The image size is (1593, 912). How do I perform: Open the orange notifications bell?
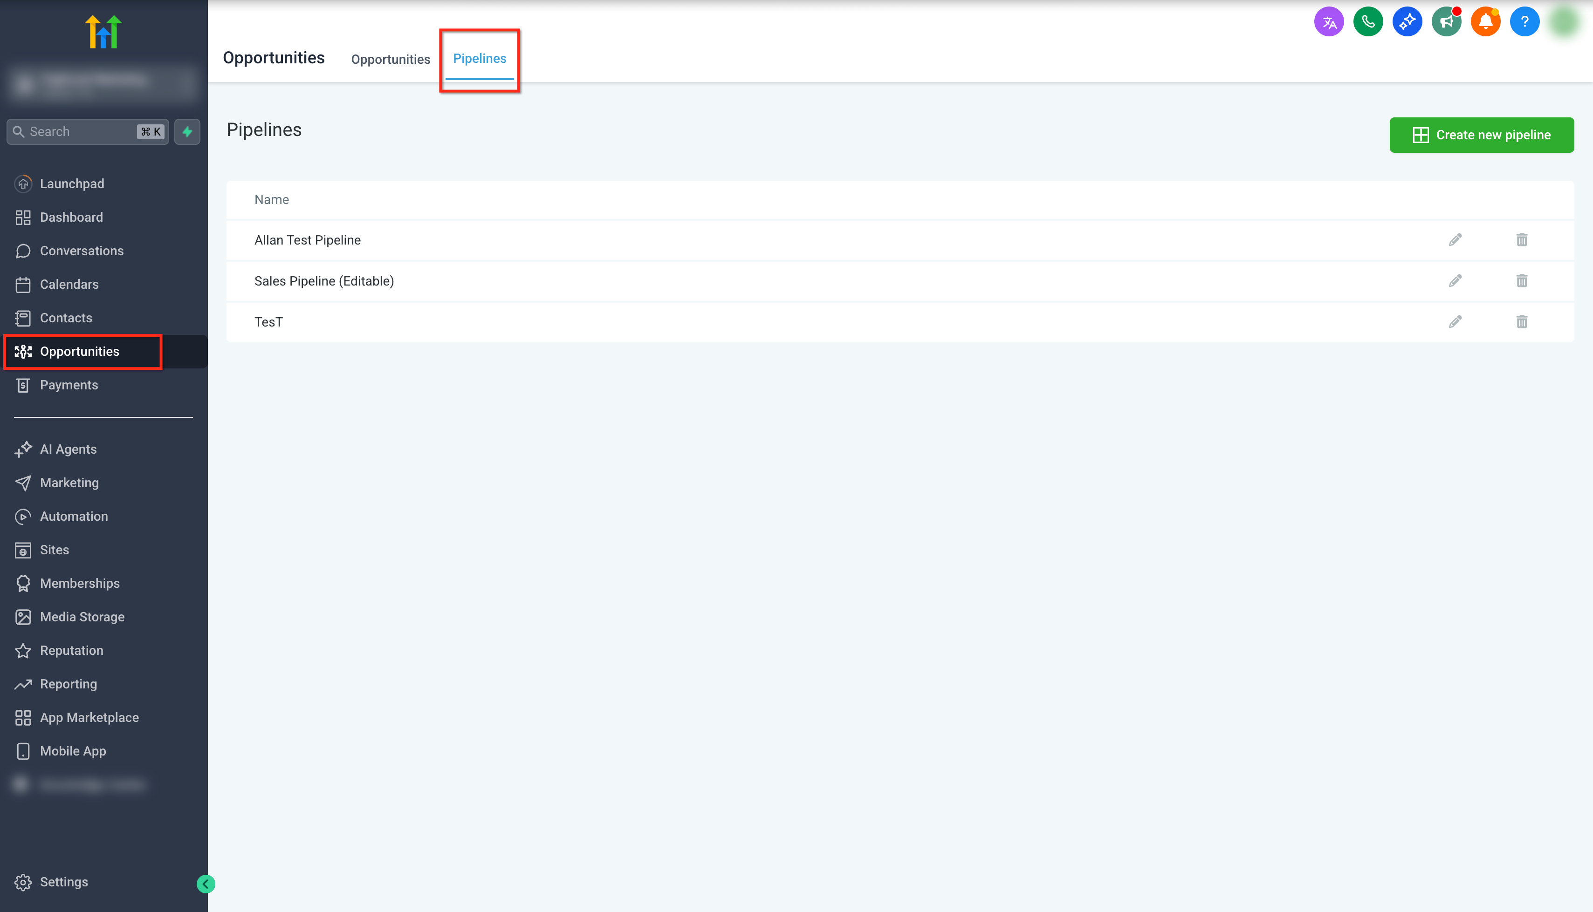pos(1485,20)
